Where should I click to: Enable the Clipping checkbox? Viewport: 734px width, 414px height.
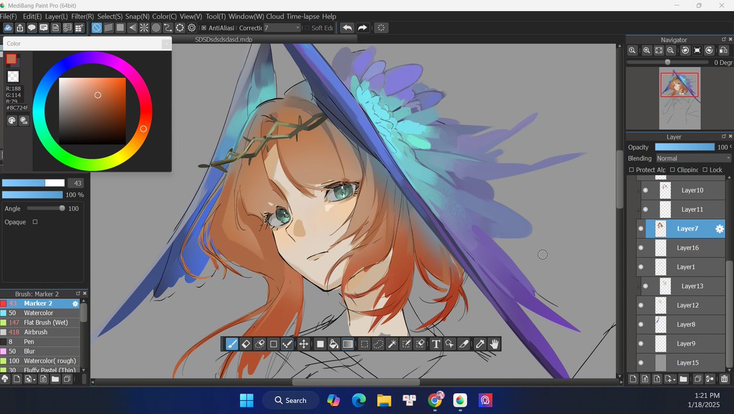click(672, 169)
